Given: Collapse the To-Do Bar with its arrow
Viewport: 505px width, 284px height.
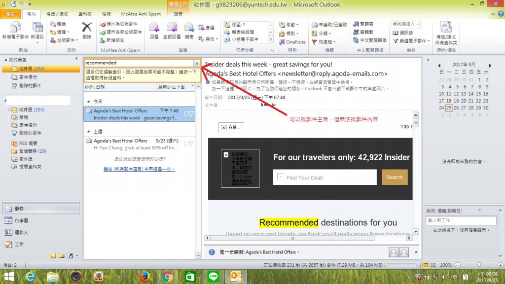Looking at the screenshot, I should [x=428, y=60].
